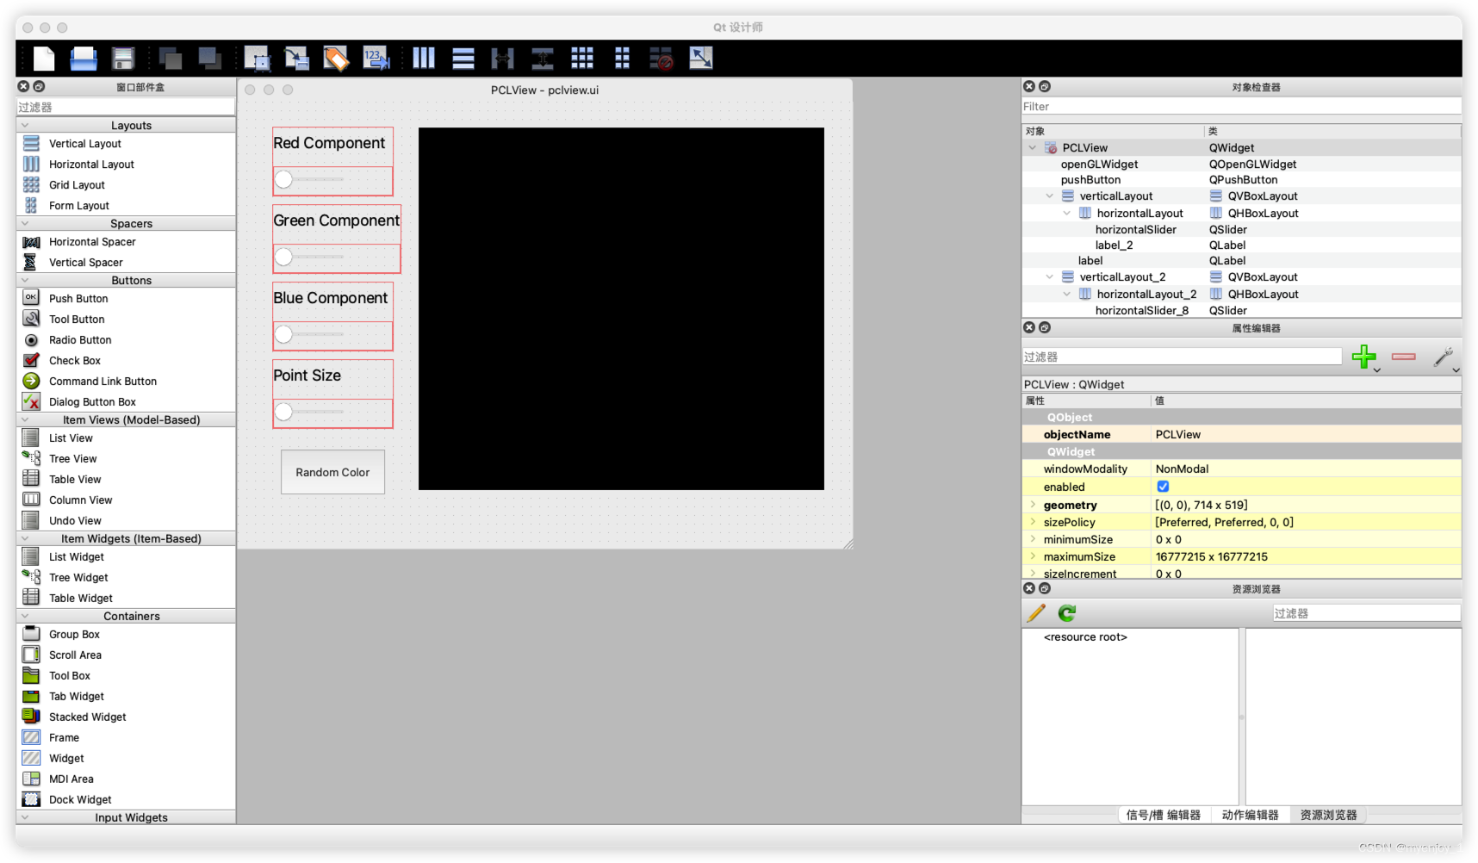Select Radio Button in the widget box
The width and height of the screenshot is (1478, 863).
coord(80,340)
